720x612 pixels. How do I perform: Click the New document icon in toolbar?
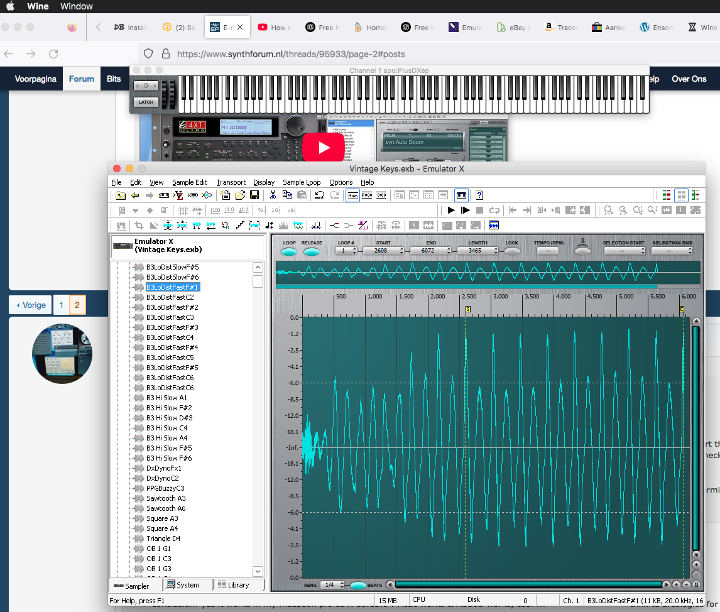pos(226,195)
